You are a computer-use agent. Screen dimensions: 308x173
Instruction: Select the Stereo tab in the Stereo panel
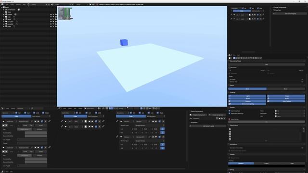(x=285, y=89)
